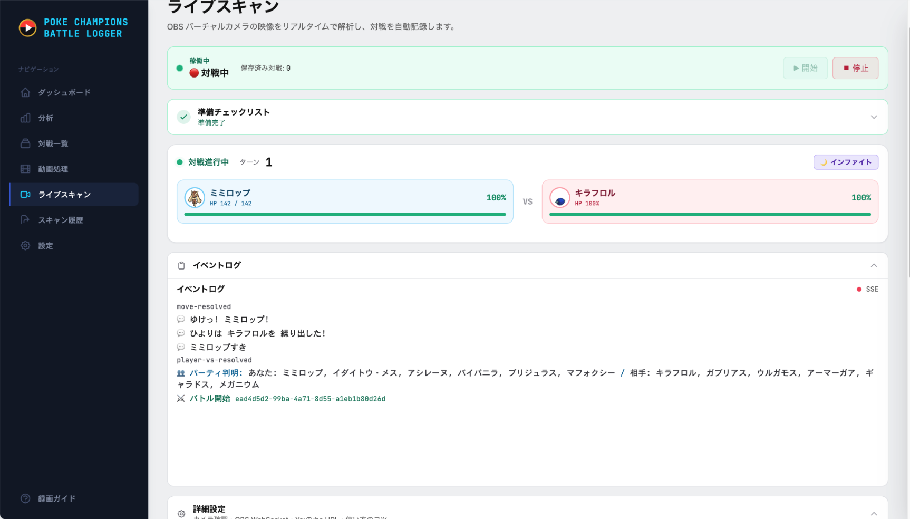
Task: Click the キラフロル opponent avatar
Action: coord(560,198)
